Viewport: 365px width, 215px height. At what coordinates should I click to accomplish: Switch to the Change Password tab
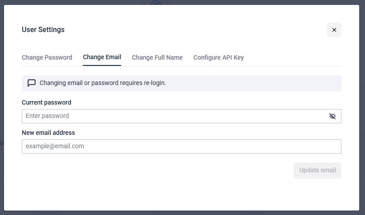coord(47,57)
